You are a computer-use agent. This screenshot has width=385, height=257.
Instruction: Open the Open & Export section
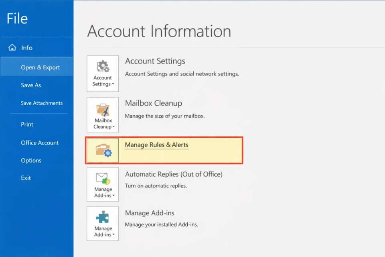[x=41, y=67]
